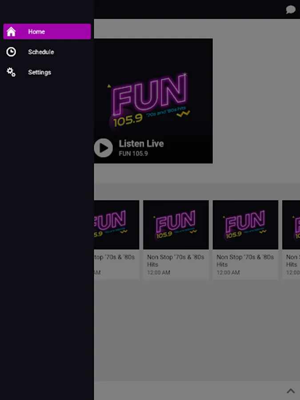
Task: Expand the bottom player with the up chevron
Action: pos(291,391)
